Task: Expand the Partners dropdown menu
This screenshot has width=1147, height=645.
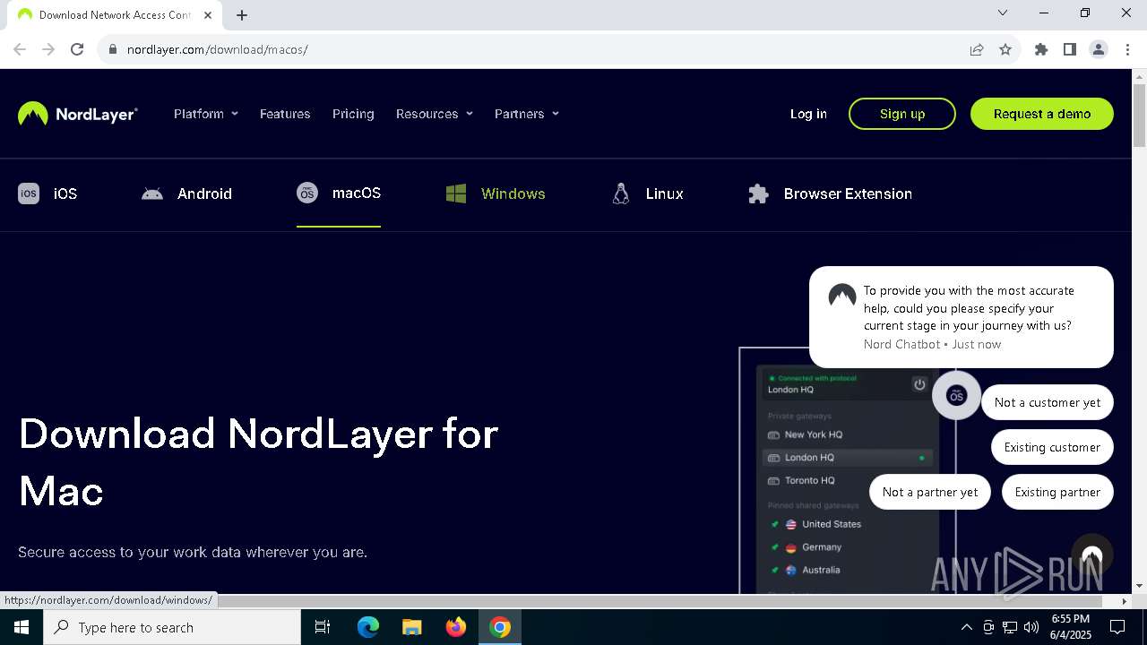Action: point(527,114)
